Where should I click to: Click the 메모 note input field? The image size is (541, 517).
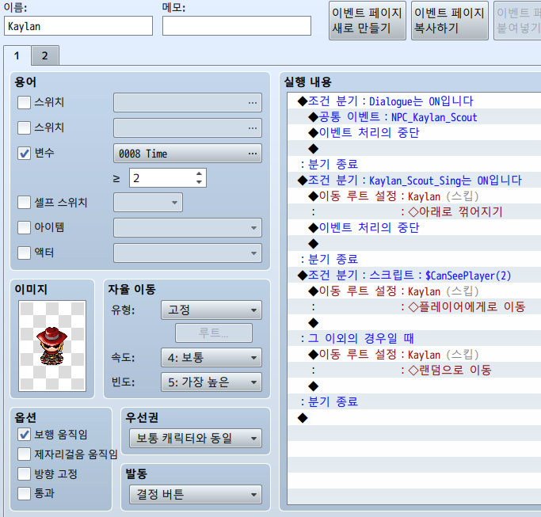coord(237,26)
